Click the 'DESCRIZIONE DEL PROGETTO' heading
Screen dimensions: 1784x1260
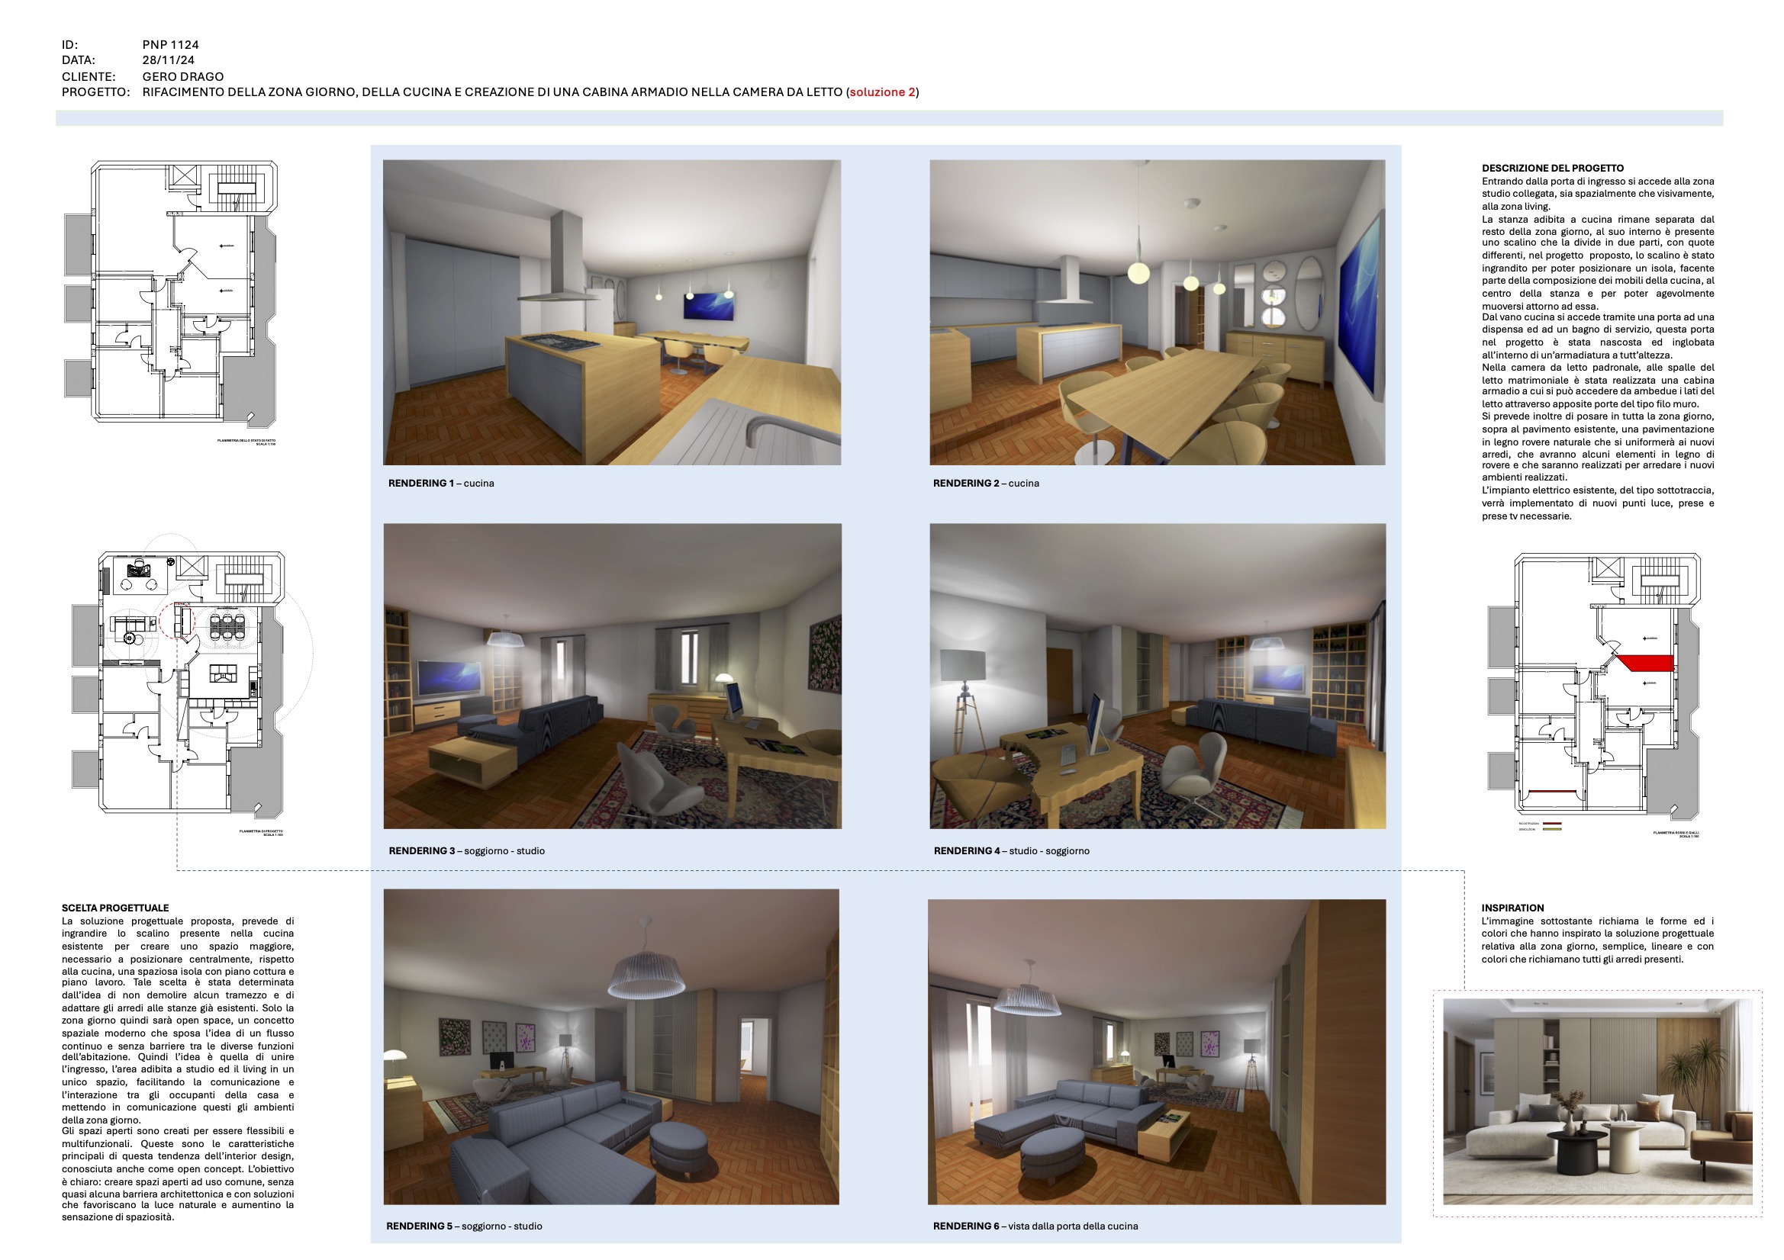(x=1553, y=168)
